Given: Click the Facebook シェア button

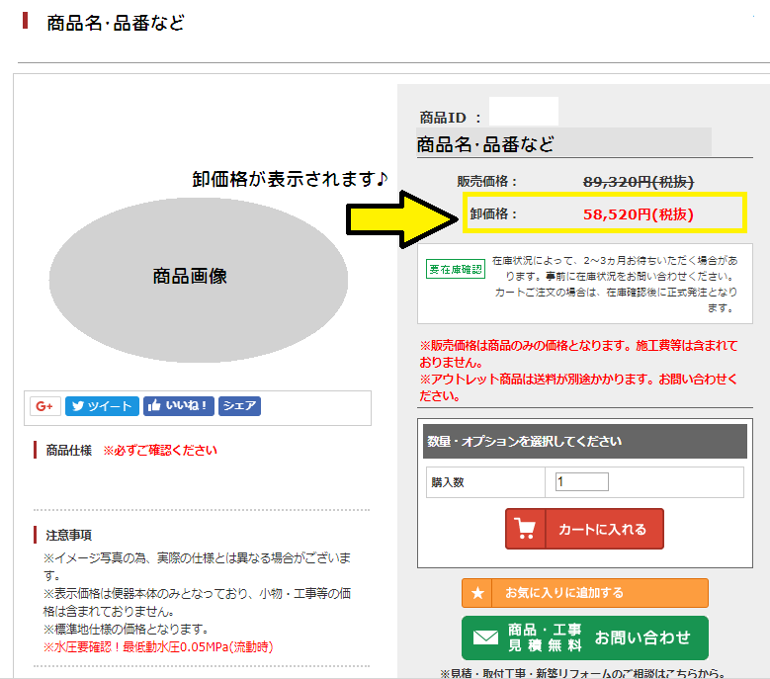Looking at the screenshot, I should click(239, 406).
